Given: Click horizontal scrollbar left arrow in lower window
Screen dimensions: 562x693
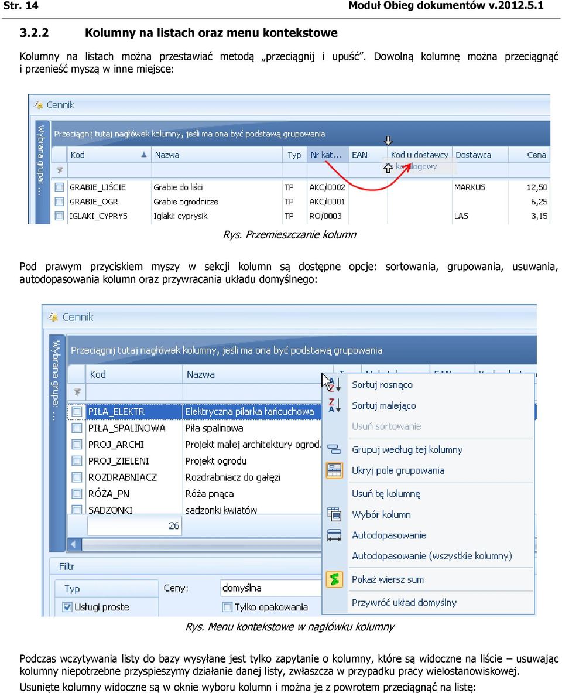Looking at the screenshot, I should pos(74,544).
